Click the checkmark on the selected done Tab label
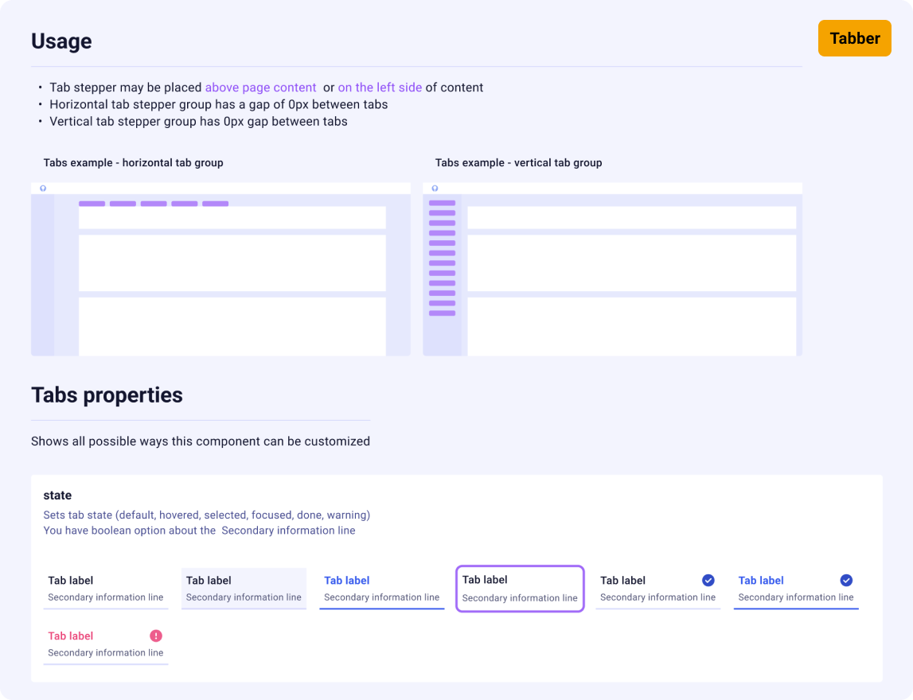 click(846, 580)
